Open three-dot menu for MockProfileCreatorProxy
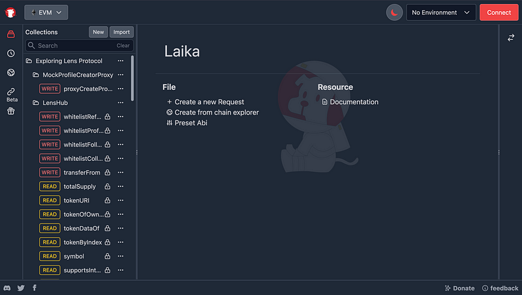This screenshot has height=295, width=522. [x=120, y=75]
